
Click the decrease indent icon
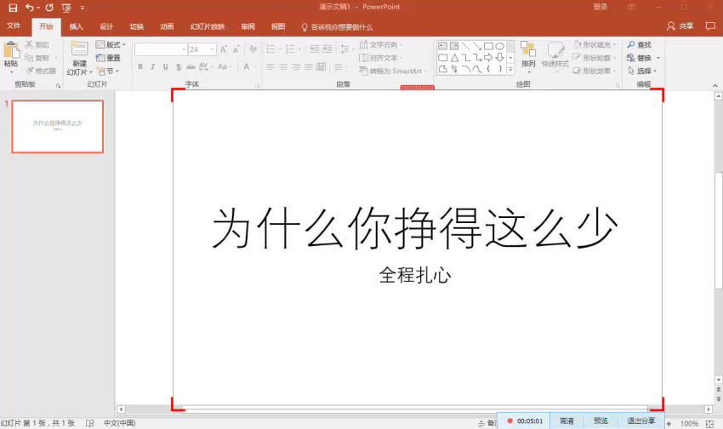point(315,49)
